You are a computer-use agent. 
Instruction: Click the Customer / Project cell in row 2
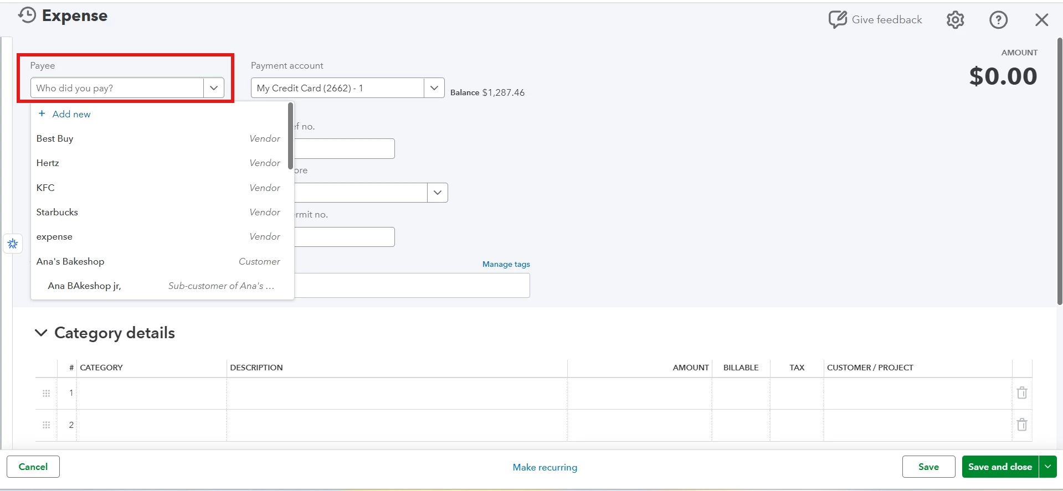point(918,425)
